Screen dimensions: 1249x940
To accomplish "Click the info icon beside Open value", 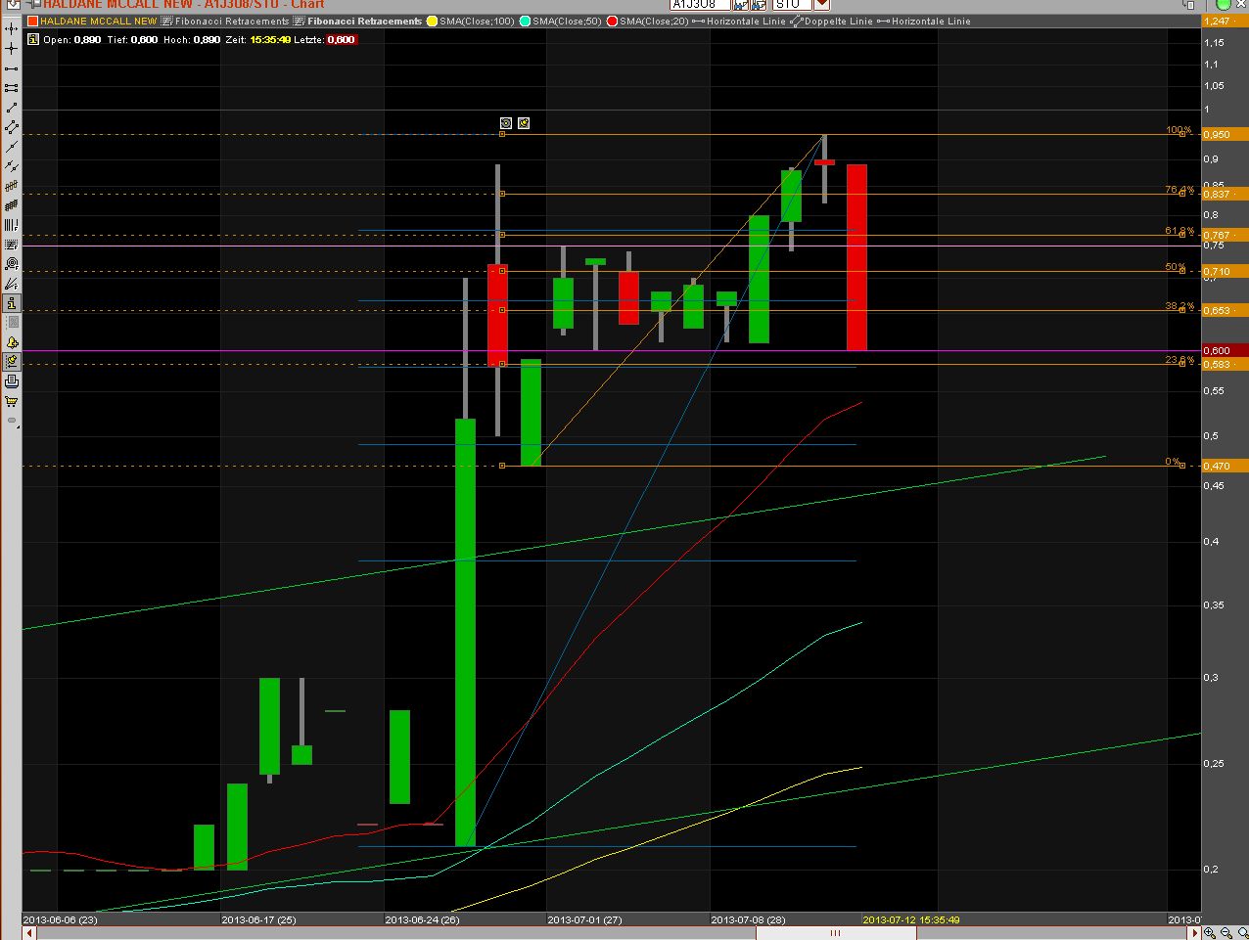I will [x=33, y=39].
